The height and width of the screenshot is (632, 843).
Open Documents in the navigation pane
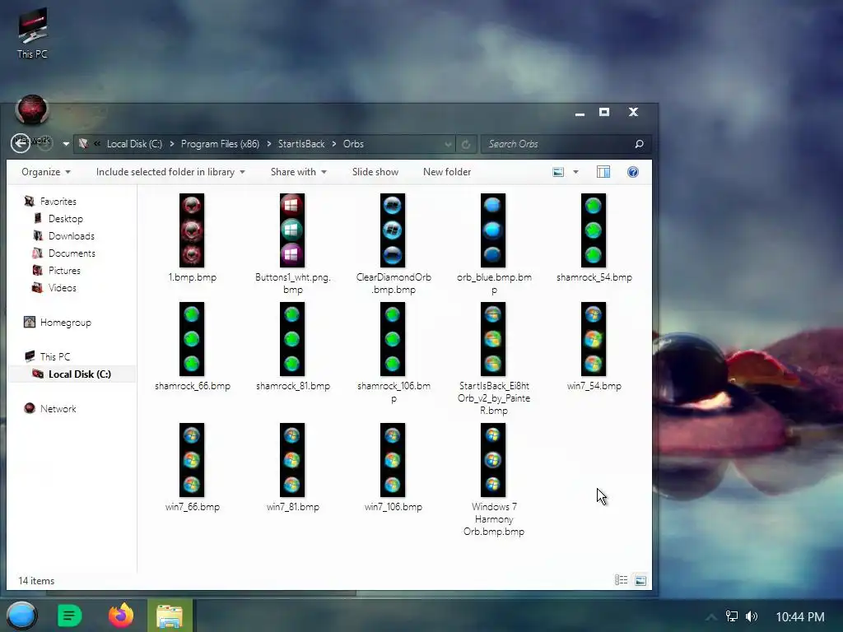(72, 253)
